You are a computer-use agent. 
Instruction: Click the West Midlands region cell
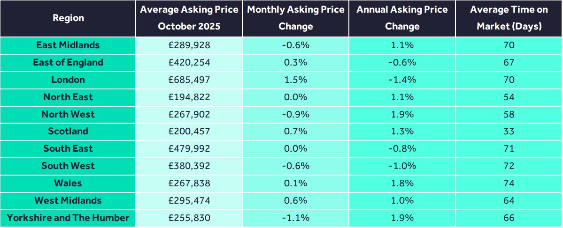[x=68, y=201]
